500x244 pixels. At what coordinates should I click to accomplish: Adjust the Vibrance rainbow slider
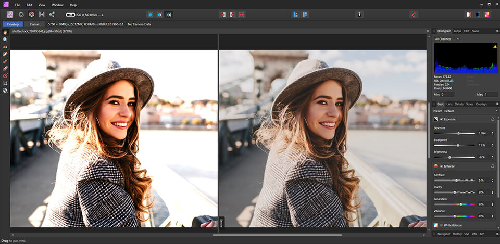pos(454,216)
